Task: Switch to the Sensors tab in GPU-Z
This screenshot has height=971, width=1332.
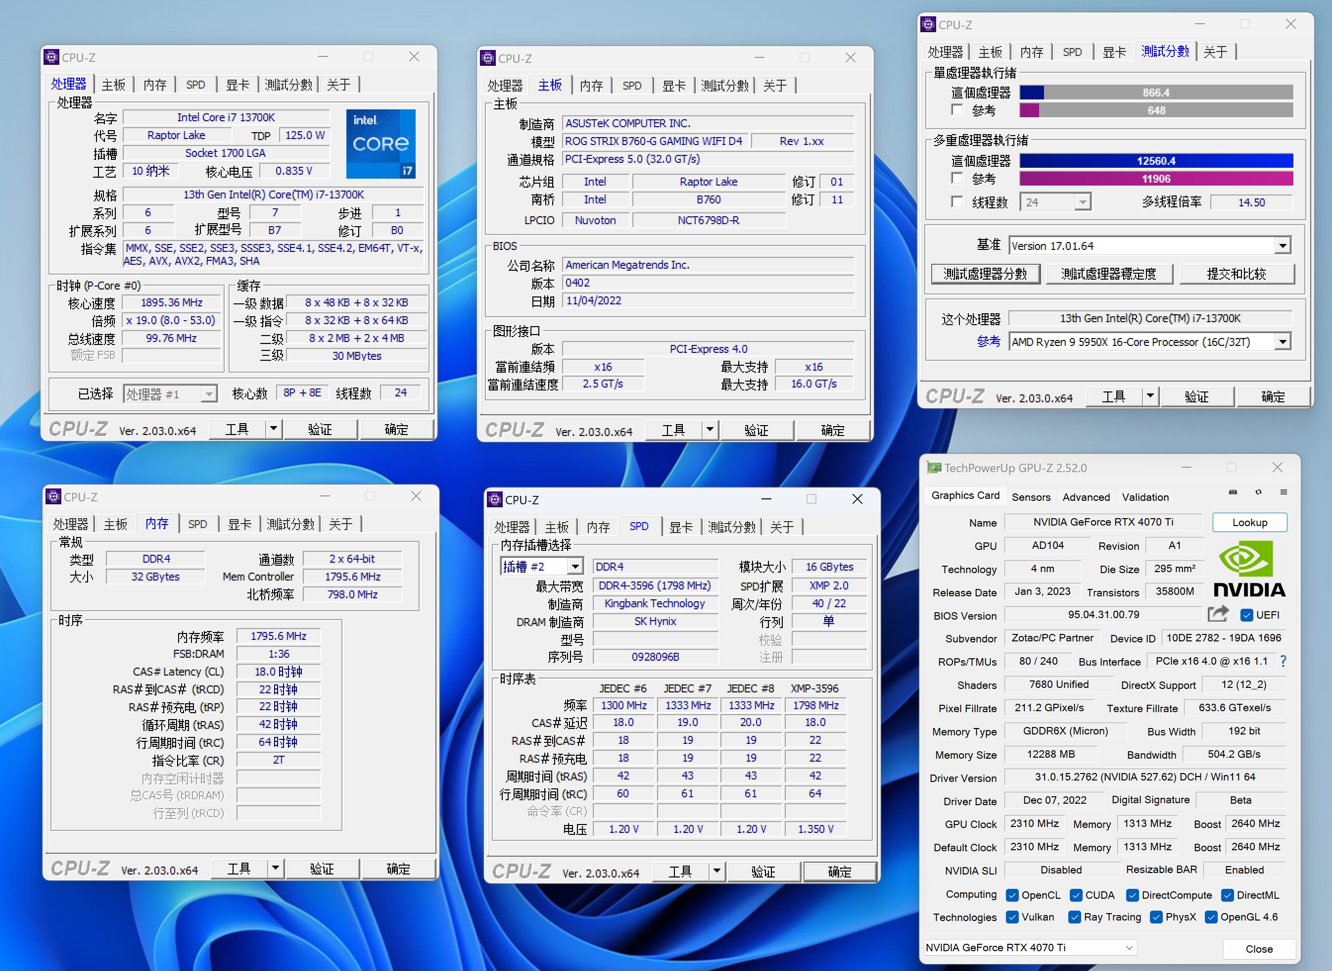Action: coord(1031,497)
